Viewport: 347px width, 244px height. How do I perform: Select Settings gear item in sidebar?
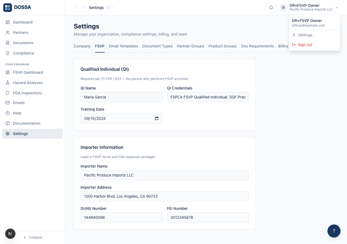32,134
